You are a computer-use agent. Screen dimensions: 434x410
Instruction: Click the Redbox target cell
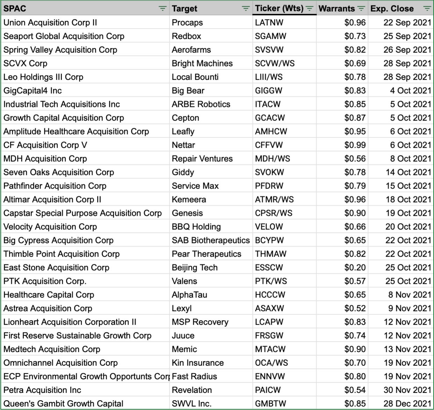point(211,36)
